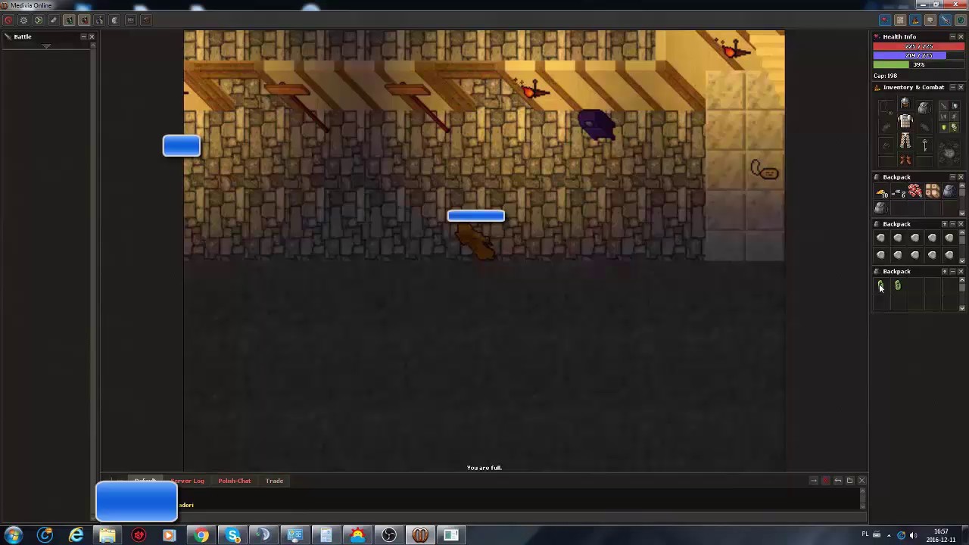Select the red meat item in first Backpack
Screen dimensions: 969x545
coord(915,192)
